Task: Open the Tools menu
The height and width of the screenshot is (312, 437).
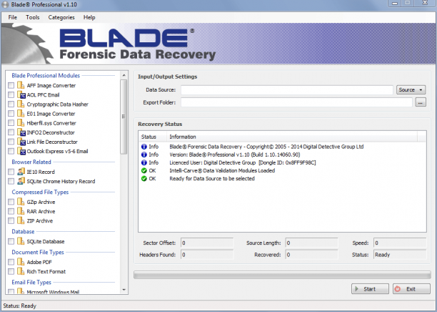Action: point(33,17)
